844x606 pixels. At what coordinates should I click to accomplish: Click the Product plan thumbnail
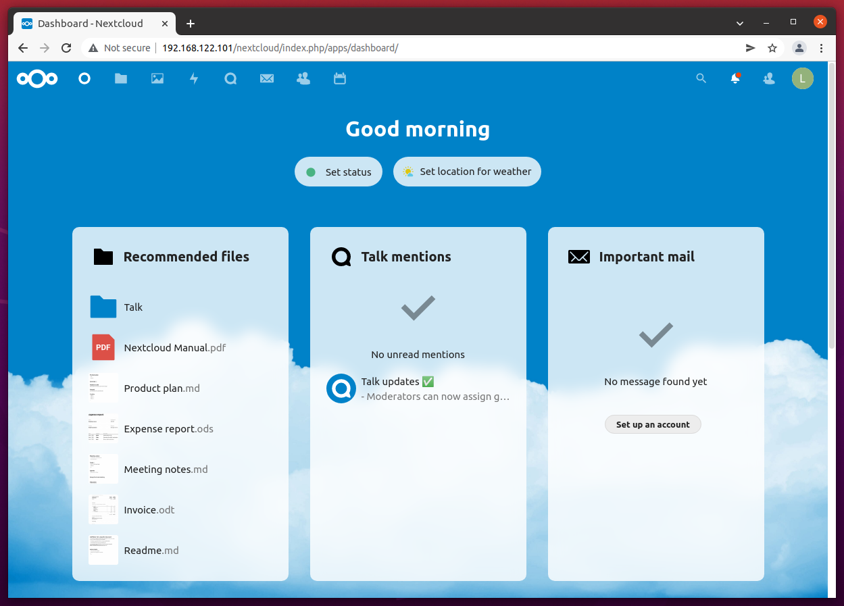pos(103,388)
